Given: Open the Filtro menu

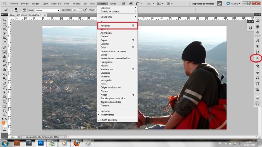Looking at the screenshot, I should [x=67, y=4].
